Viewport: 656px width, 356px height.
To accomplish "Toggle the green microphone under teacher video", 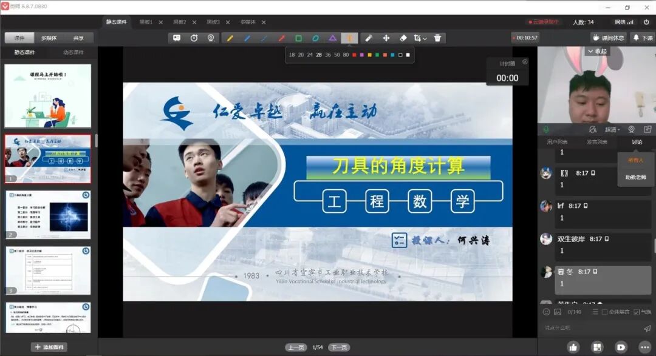I will (546, 130).
